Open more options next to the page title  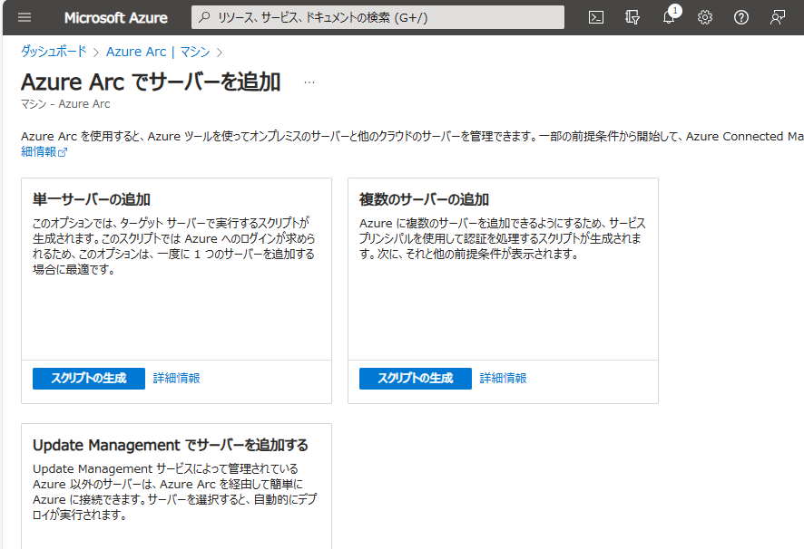click(x=309, y=82)
